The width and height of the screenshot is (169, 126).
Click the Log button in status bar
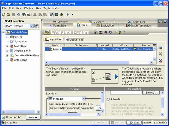click(134, 122)
